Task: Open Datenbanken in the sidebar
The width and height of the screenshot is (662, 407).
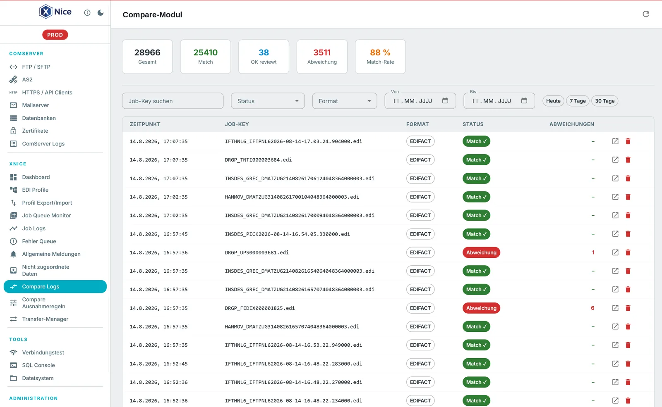Action: coord(55,118)
